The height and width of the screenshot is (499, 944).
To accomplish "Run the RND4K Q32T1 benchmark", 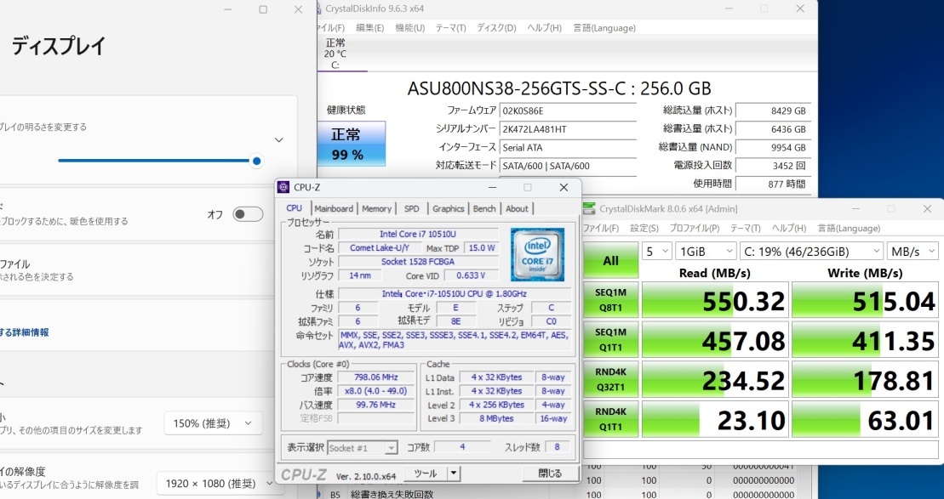I will coord(611,379).
